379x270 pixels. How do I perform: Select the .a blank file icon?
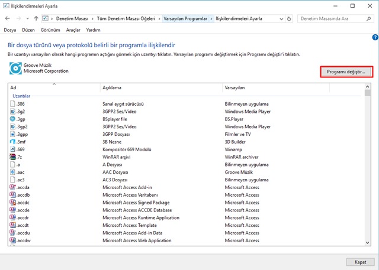pos(12,164)
